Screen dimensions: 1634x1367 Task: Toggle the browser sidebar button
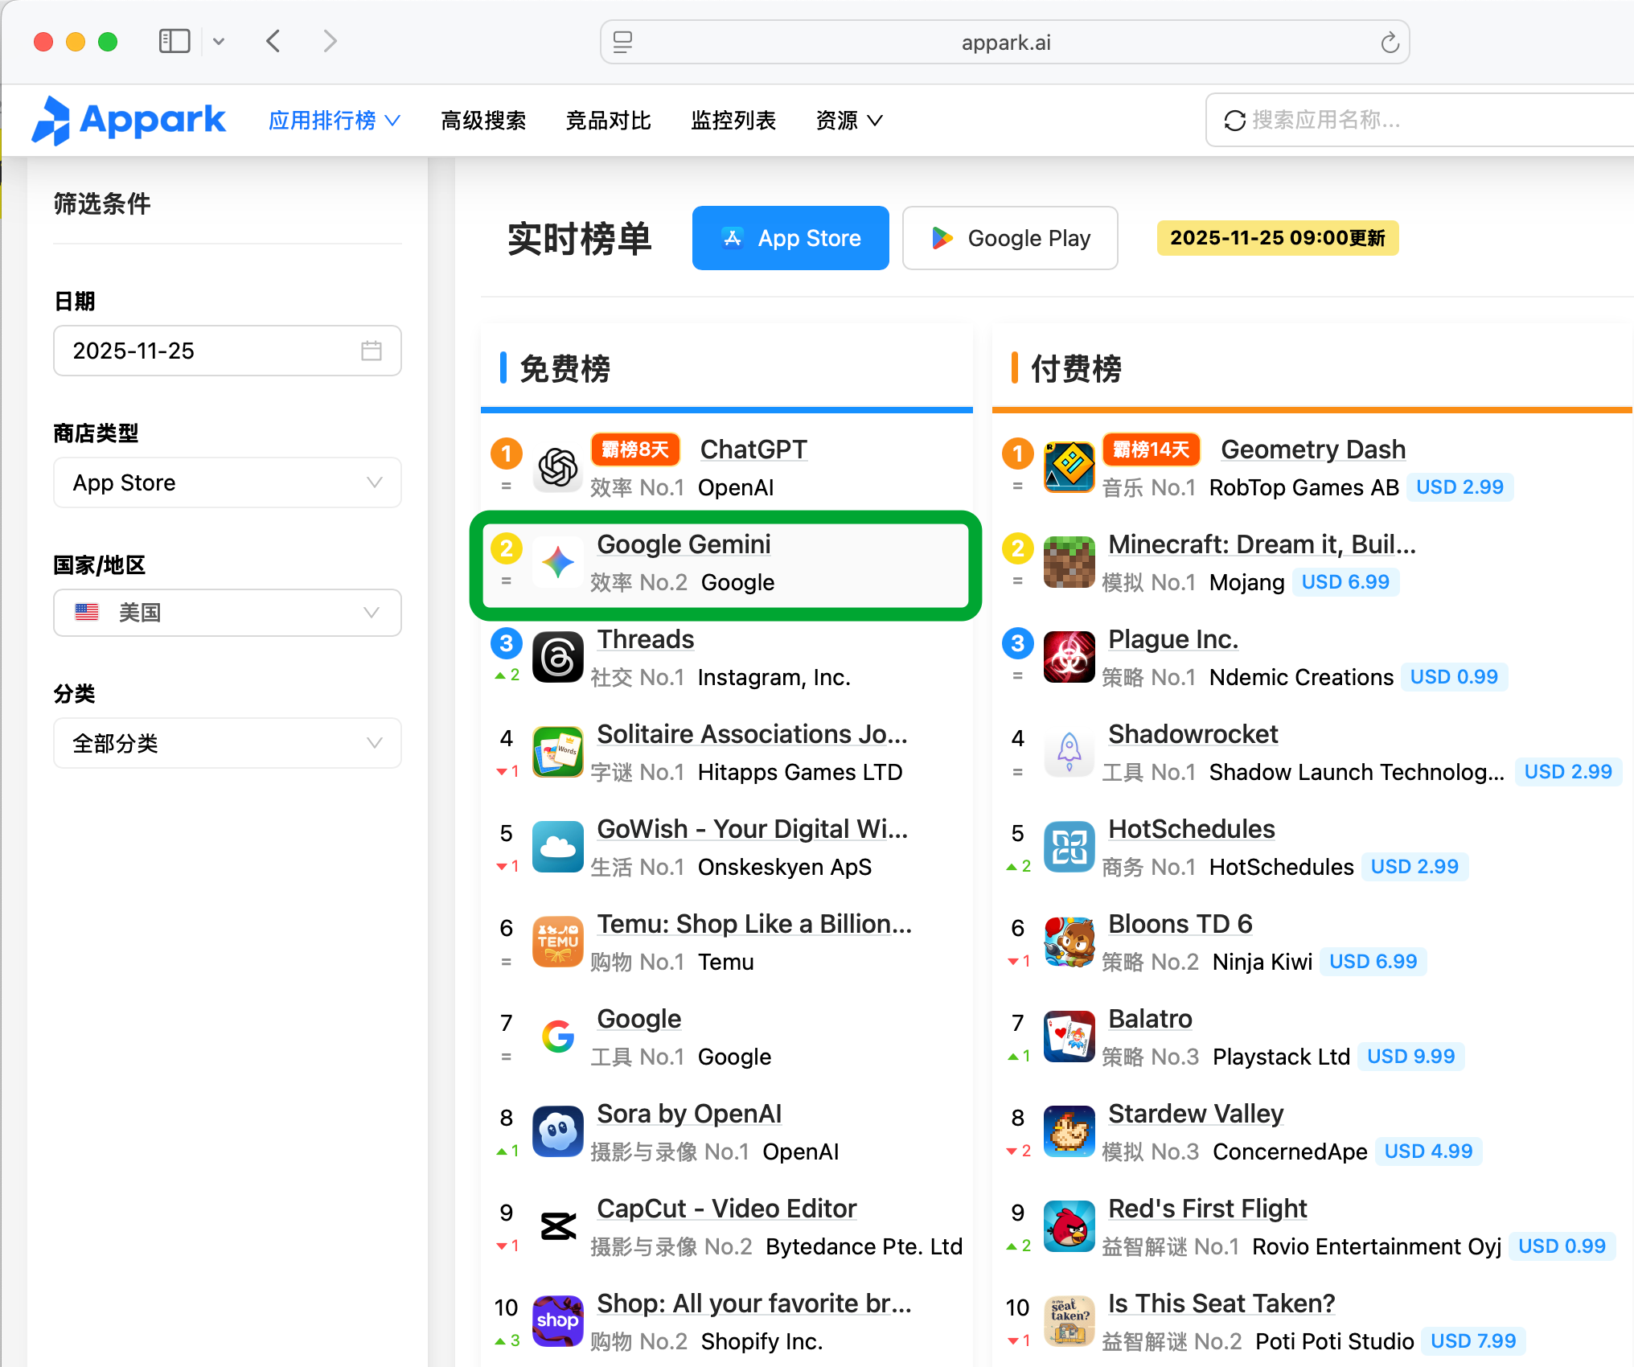coord(174,41)
